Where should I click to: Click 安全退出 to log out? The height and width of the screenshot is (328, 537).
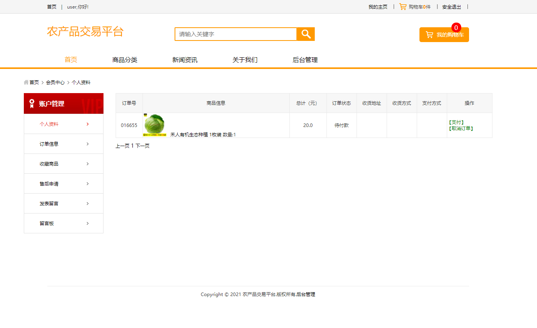pyautogui.click(x=451, y=6)
